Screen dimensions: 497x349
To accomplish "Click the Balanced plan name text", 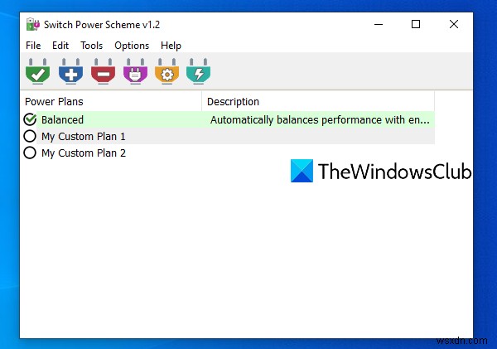I will [62, 120].
